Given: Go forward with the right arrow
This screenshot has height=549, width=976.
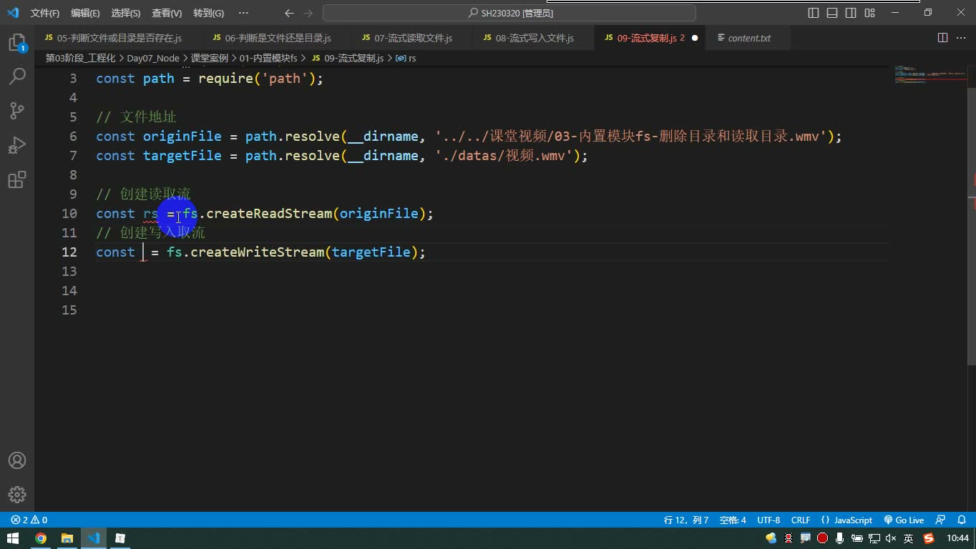Looking at the screenshot, I should tap(308, 13).
